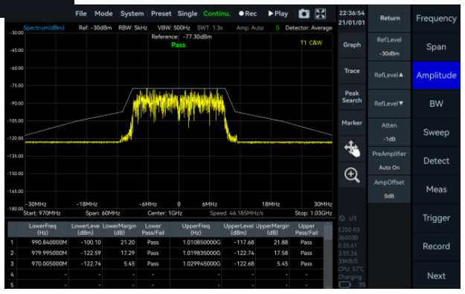Click the Center: 1GHz readout
Image resolution: width=465 pixels, height=294 pixels.
pyautogui.click(x=165, y=213)
